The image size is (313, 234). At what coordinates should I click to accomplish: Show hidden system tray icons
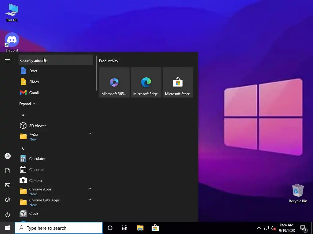[x=259, y=228]
